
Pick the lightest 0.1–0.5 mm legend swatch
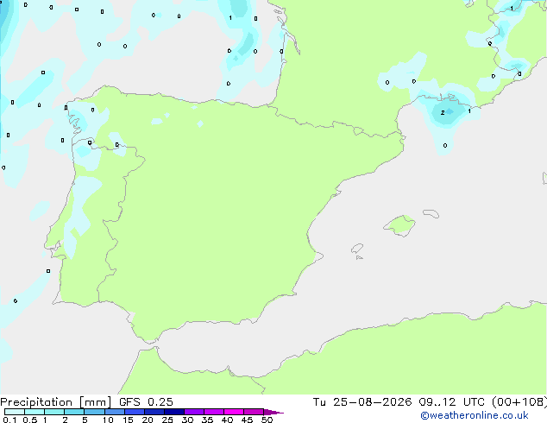coord(15,412)
